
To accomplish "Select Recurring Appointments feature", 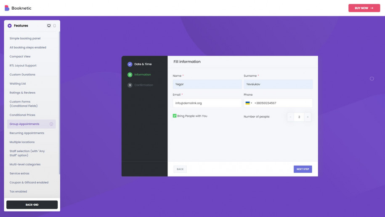I will 27,133.
